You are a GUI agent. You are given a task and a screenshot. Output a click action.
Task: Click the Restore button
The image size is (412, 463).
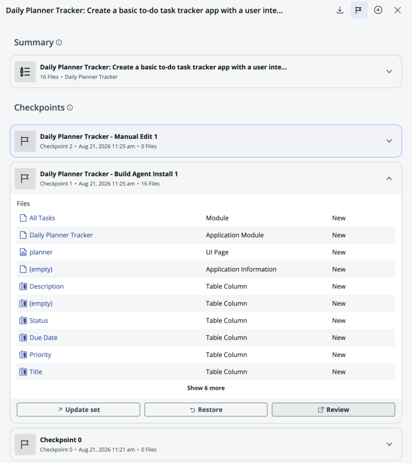pyautogui.click(x=206, y=410)
